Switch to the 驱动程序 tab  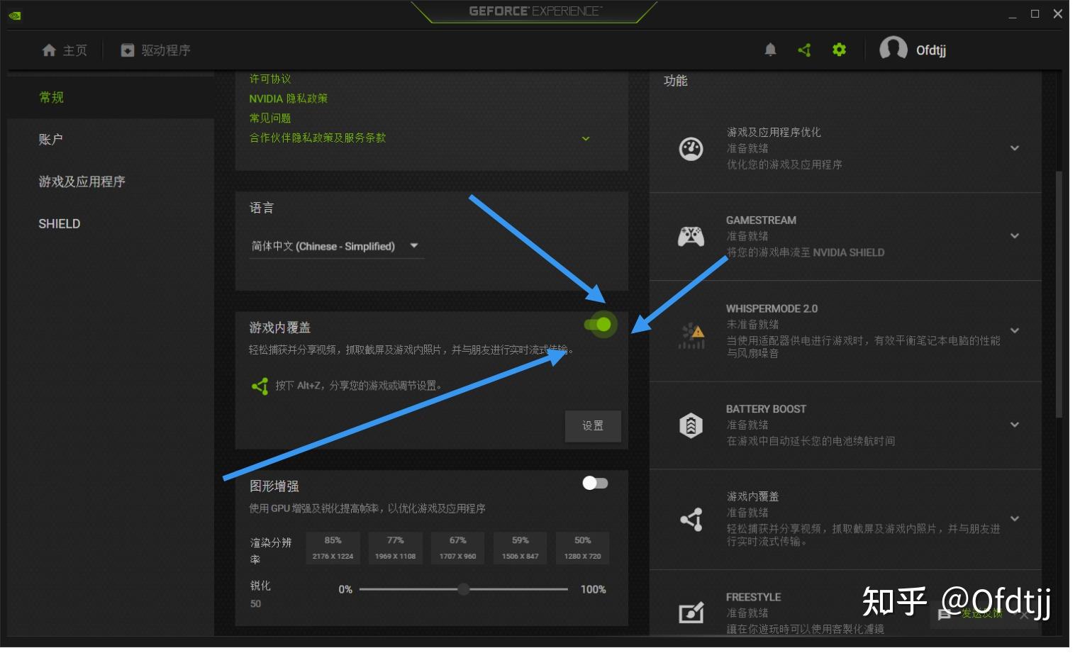click(x=155, y=50)
